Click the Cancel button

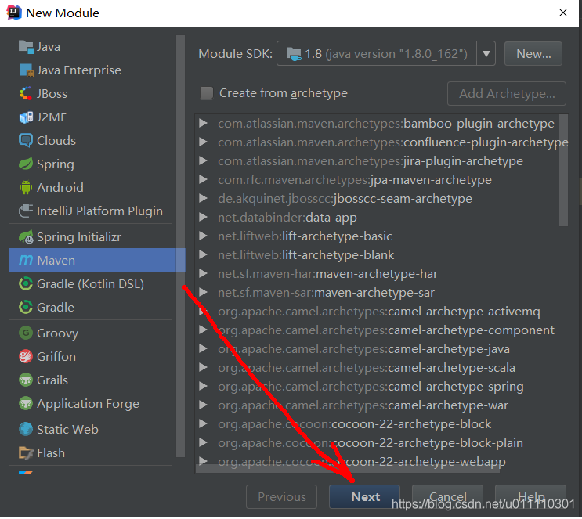447,497
